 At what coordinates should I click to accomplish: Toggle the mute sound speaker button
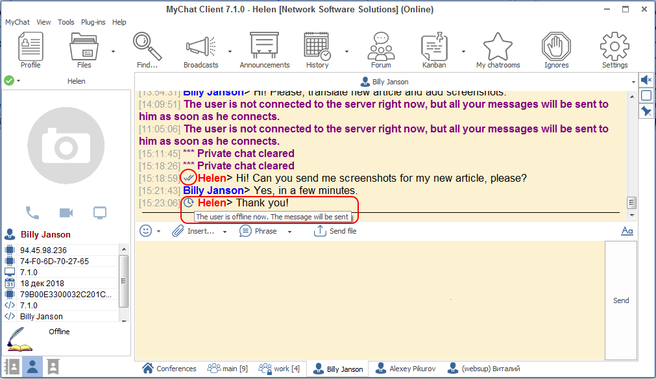(646, 80)
